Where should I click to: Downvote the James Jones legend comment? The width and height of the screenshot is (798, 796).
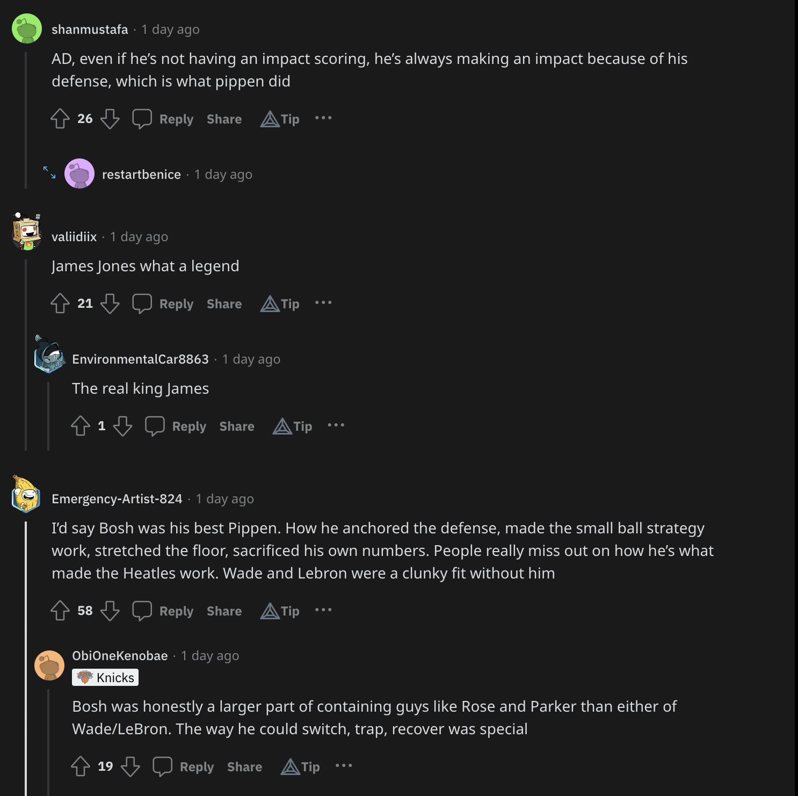(x=110, y=303)
